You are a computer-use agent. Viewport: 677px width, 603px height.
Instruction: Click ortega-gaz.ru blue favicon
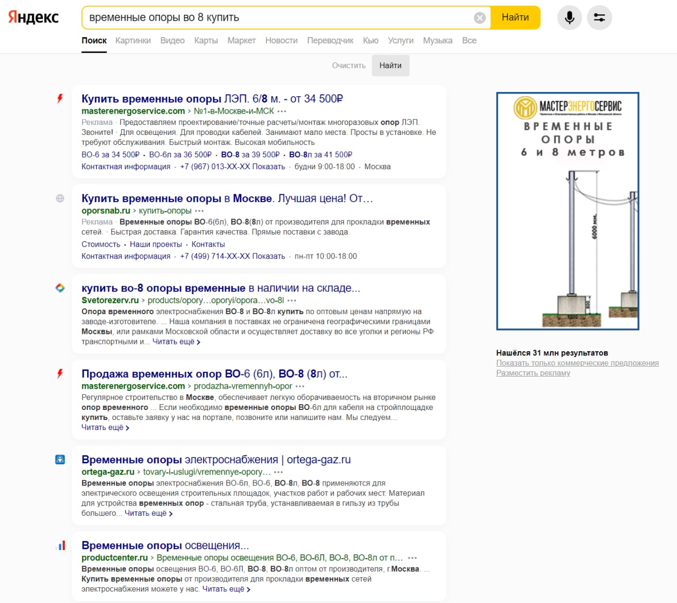tap(60, 459)
